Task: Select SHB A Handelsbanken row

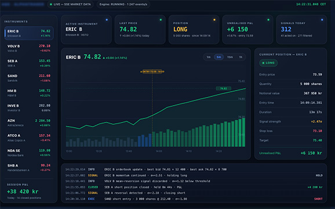Action: (x=29, y=168)
